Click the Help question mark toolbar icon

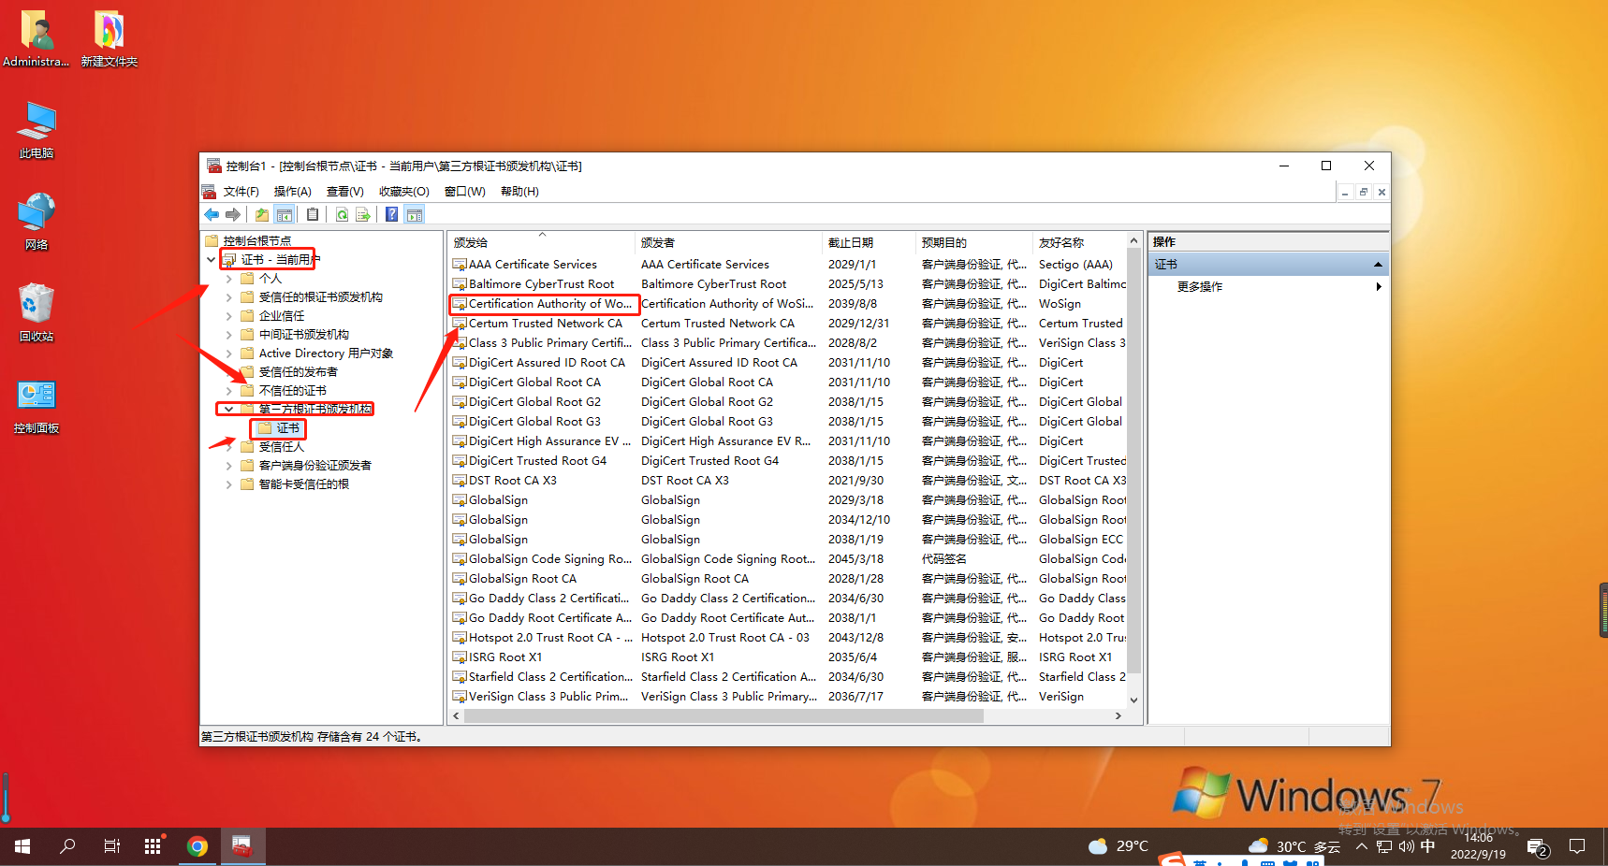[x=391, y=214]
